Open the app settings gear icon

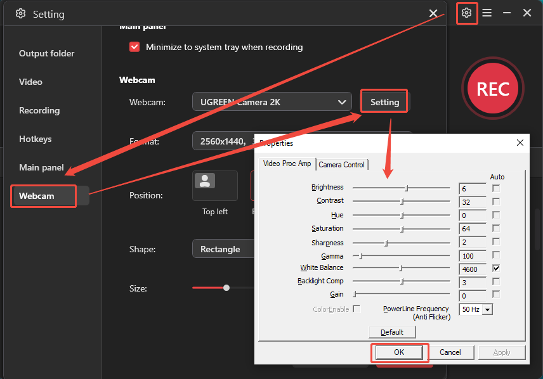coord(467,13)
